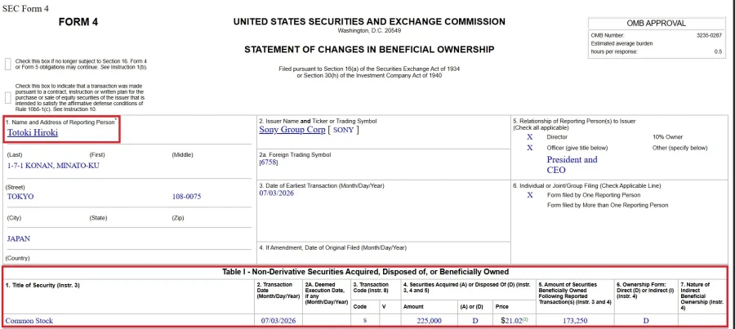
Task: Click the SONY ticker symbol
Action: click(x=343, y=131)
